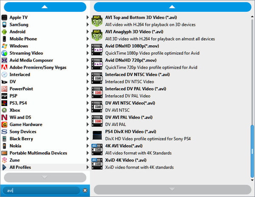The image size is (255, 197).
Task: Click the AVI Anaglyph 3D Video icon
Action: 97,35
